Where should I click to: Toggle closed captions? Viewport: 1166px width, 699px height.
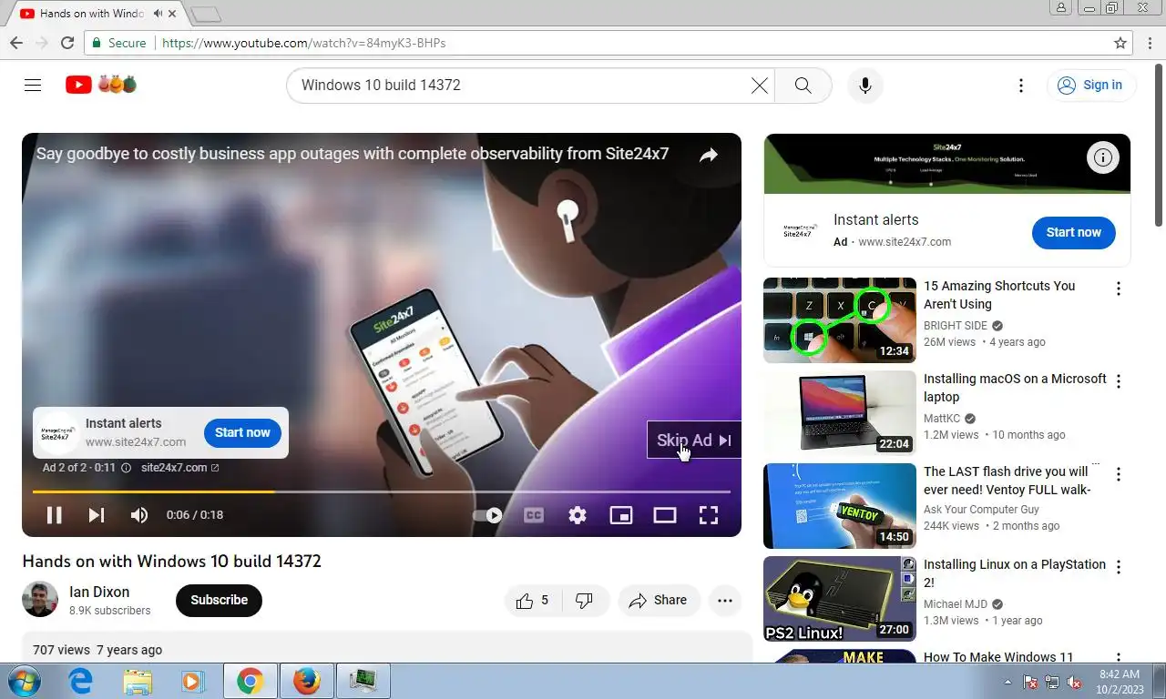534,515
